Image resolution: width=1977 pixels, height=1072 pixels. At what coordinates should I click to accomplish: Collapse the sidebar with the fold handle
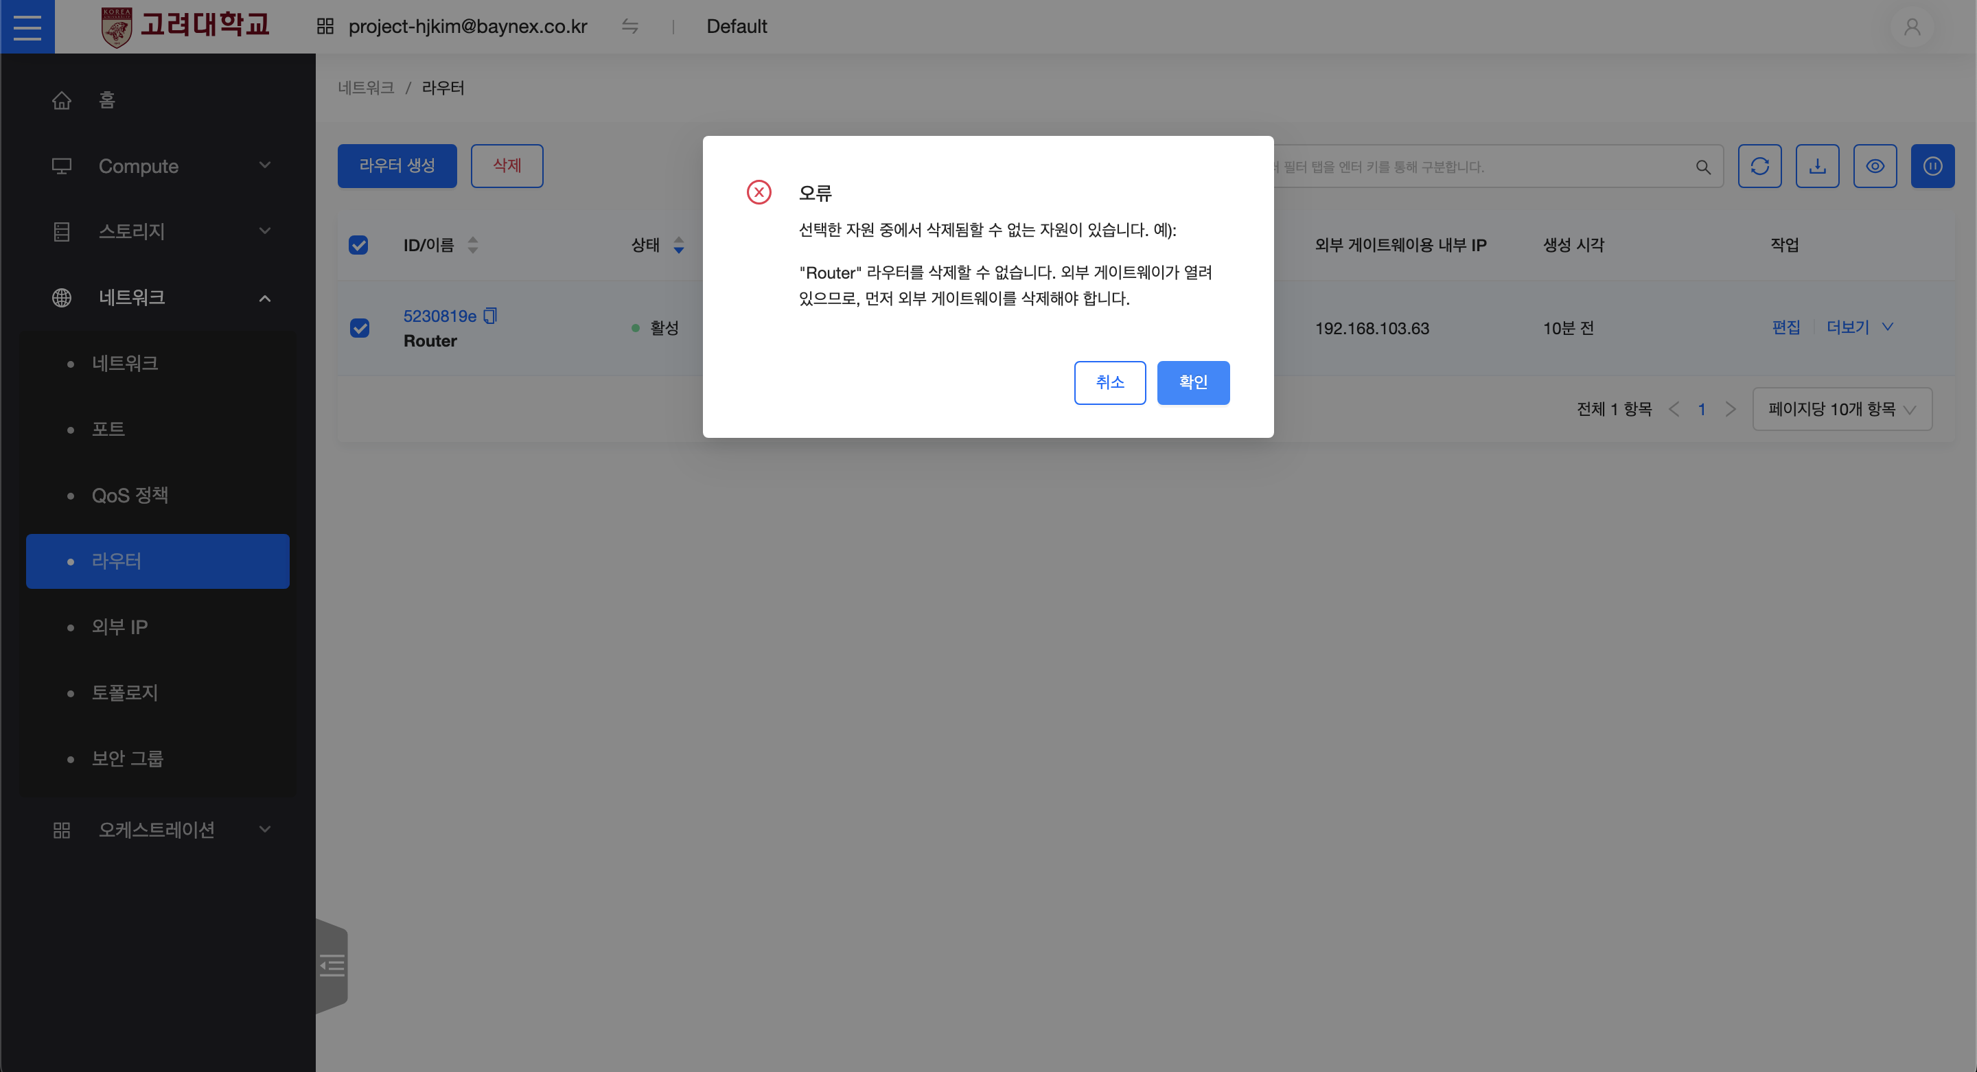click(332, 966)
